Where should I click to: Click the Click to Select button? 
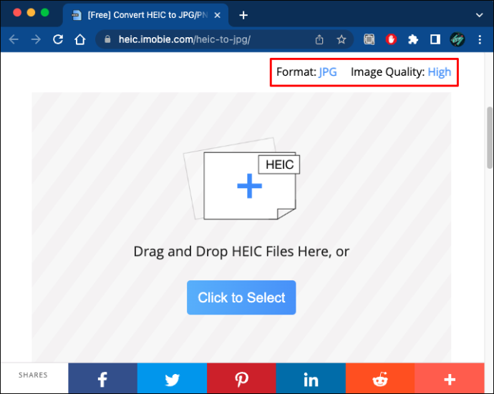(x=241, y=297)
